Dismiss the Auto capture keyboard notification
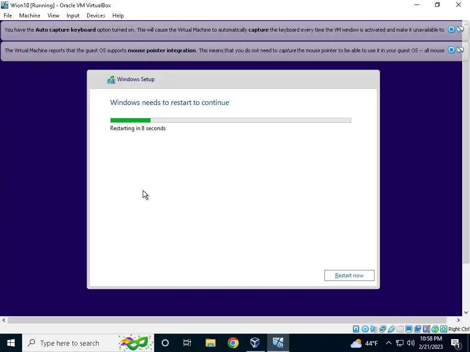Screen dimensions: 470x352 pyautogui.click(x=451, y=29)
